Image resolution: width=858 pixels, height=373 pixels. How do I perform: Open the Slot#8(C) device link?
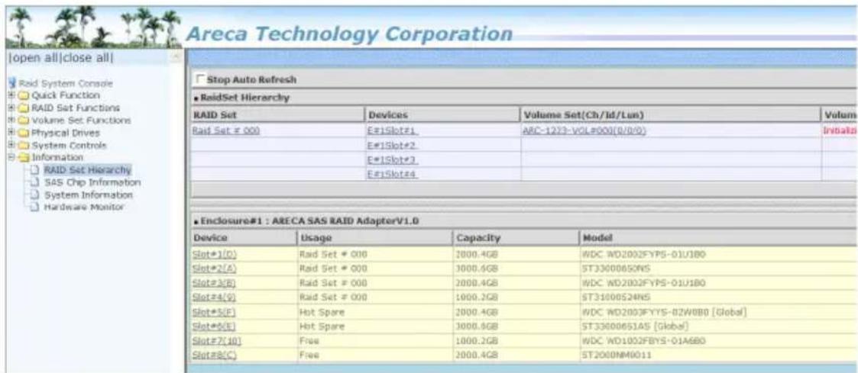(215, 355)
